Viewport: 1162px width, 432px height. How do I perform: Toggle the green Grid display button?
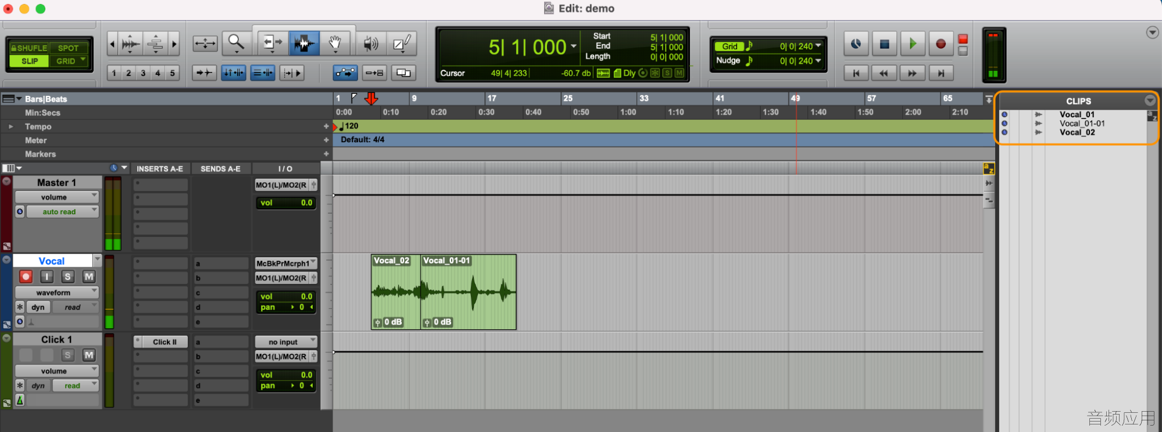730,46
